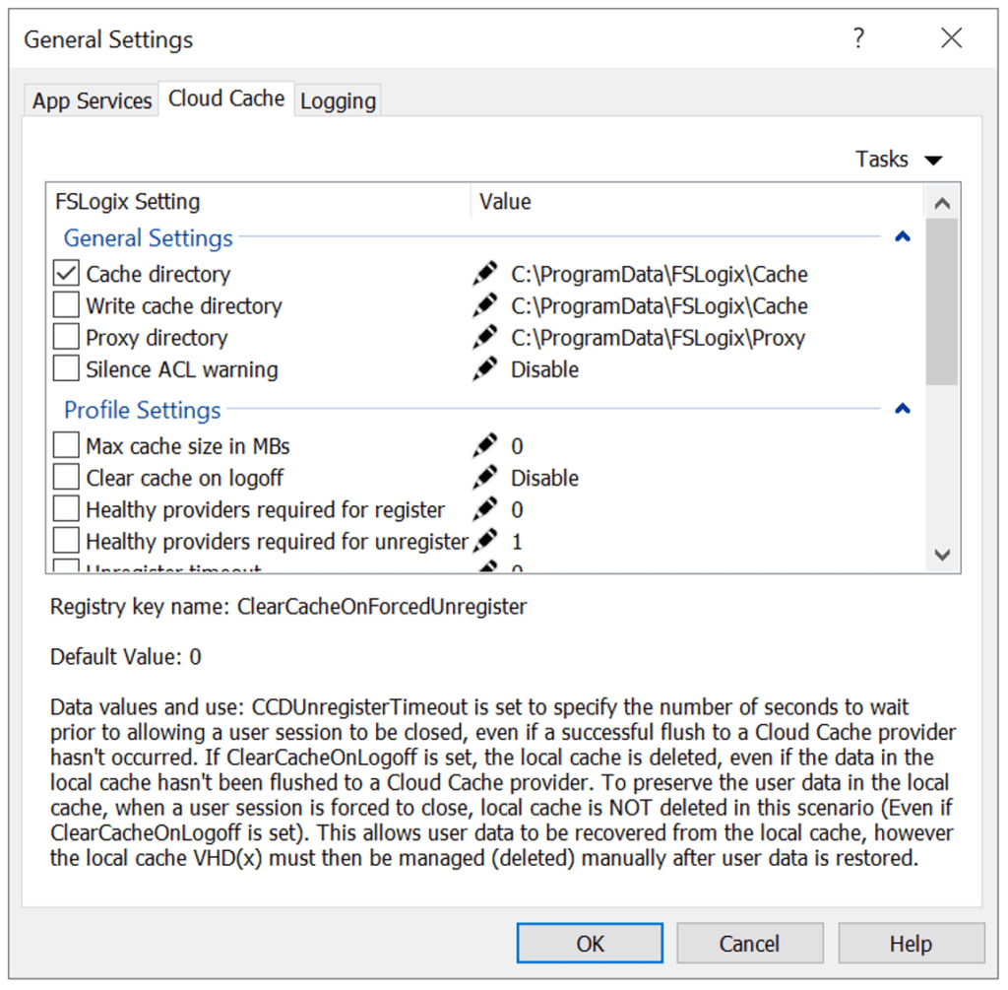
Task: Click the edit pencil beside Cache directory
Action: (483, 273)
